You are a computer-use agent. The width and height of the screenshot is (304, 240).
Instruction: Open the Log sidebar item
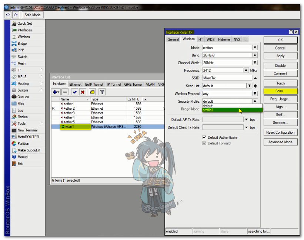pos(20,110)
